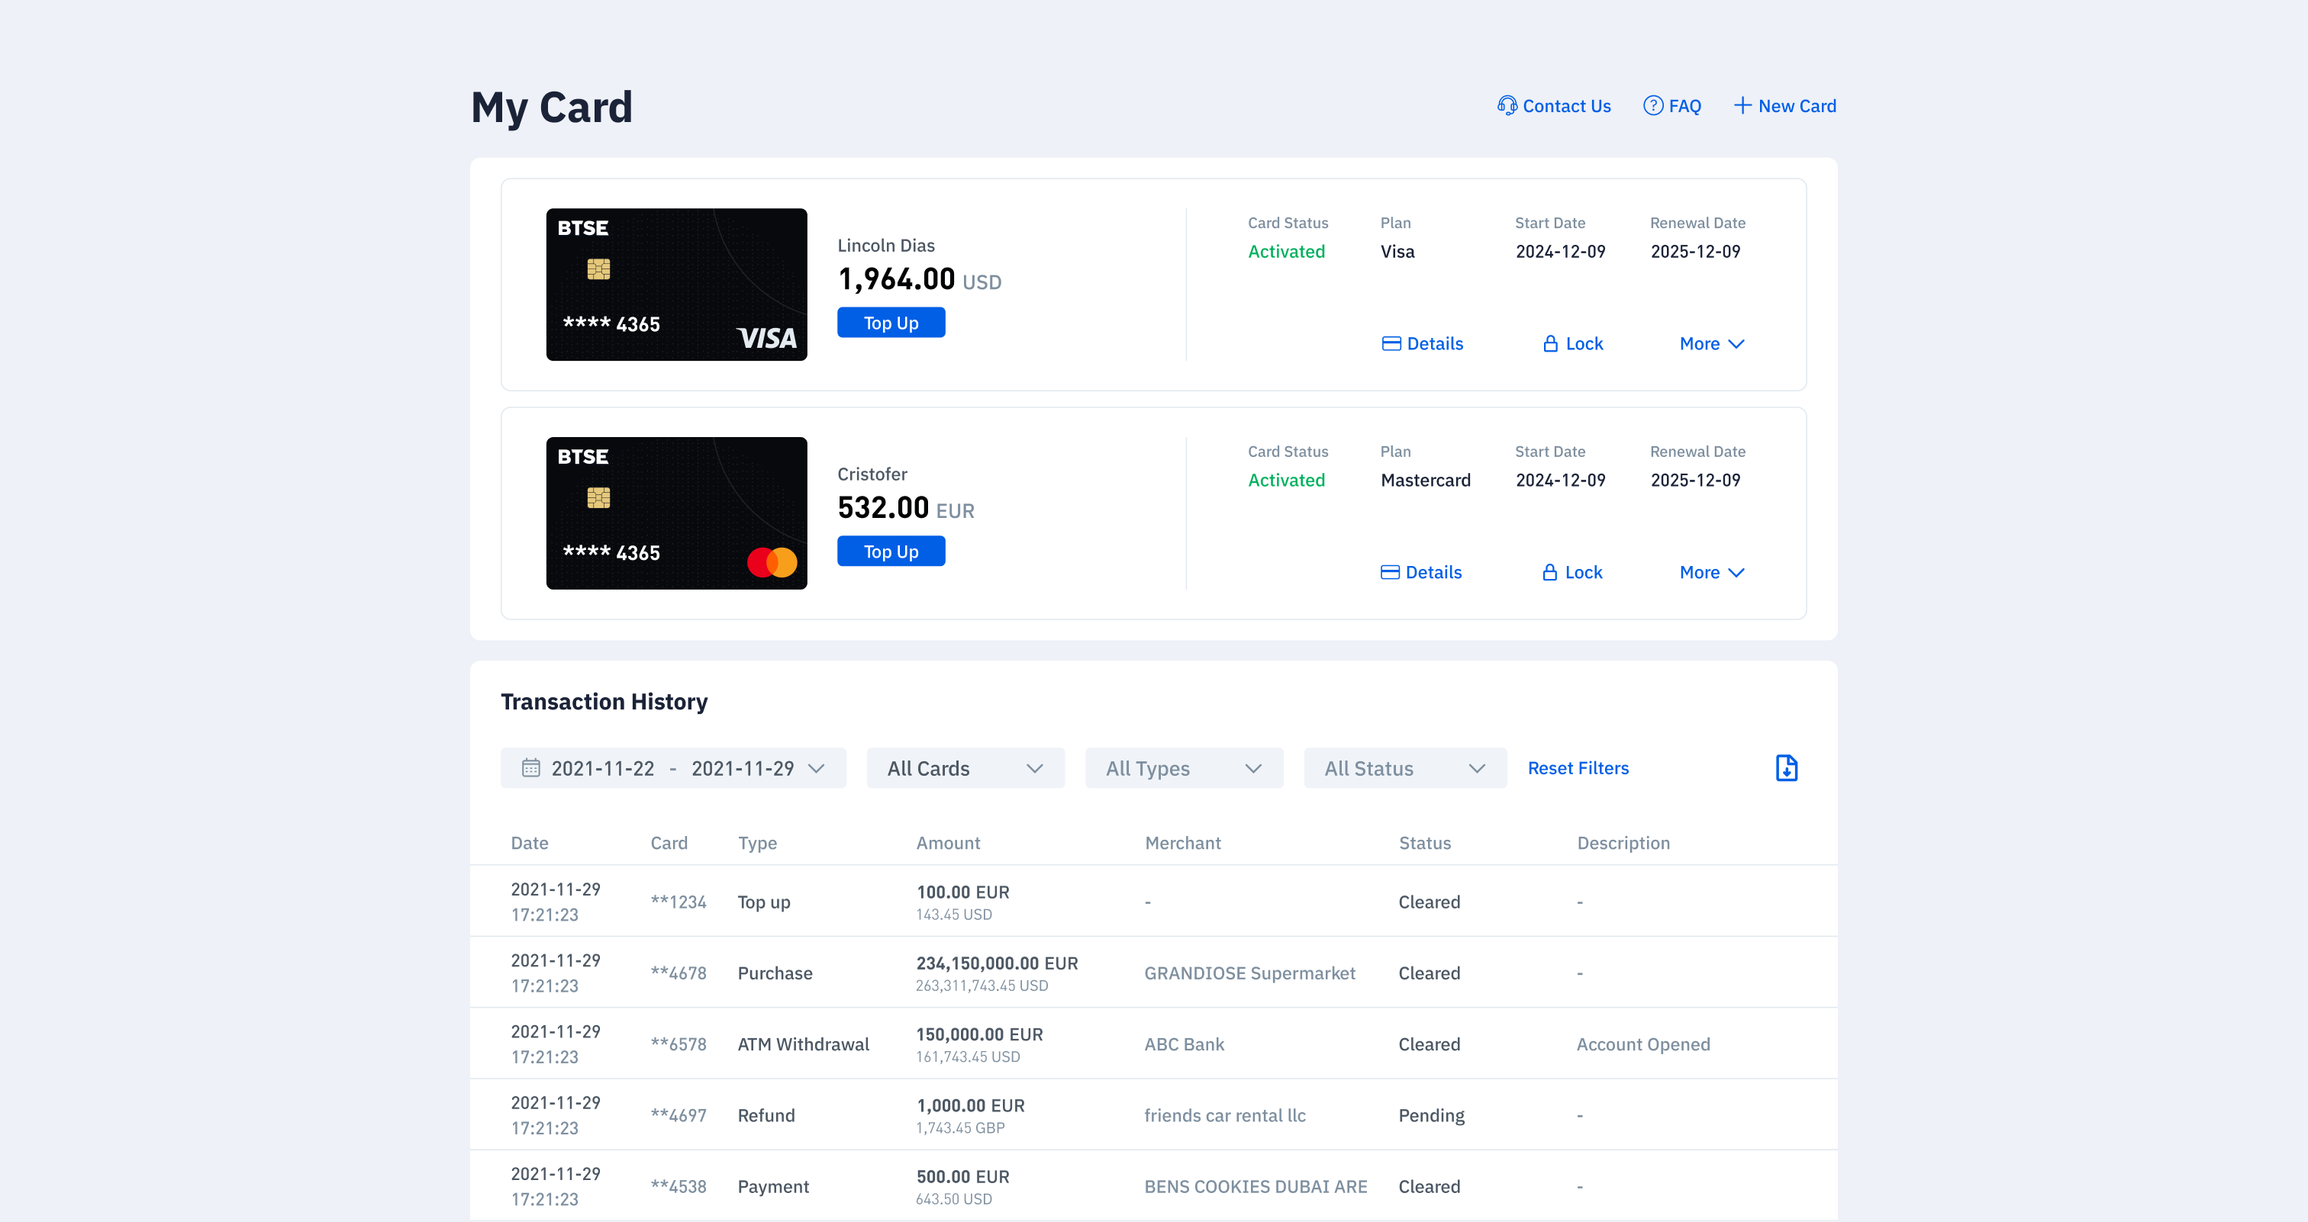Open the All Status filter dropdown
Screen dimensions: 2308x1222
click(1405, 768)
